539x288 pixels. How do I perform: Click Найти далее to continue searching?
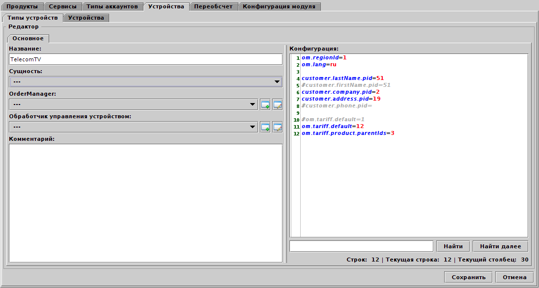[x=500, y=245]
